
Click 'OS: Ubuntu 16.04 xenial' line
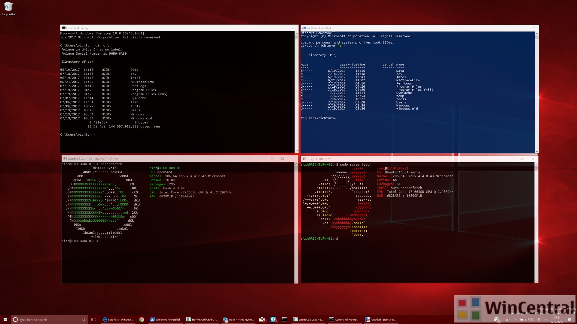399,172
